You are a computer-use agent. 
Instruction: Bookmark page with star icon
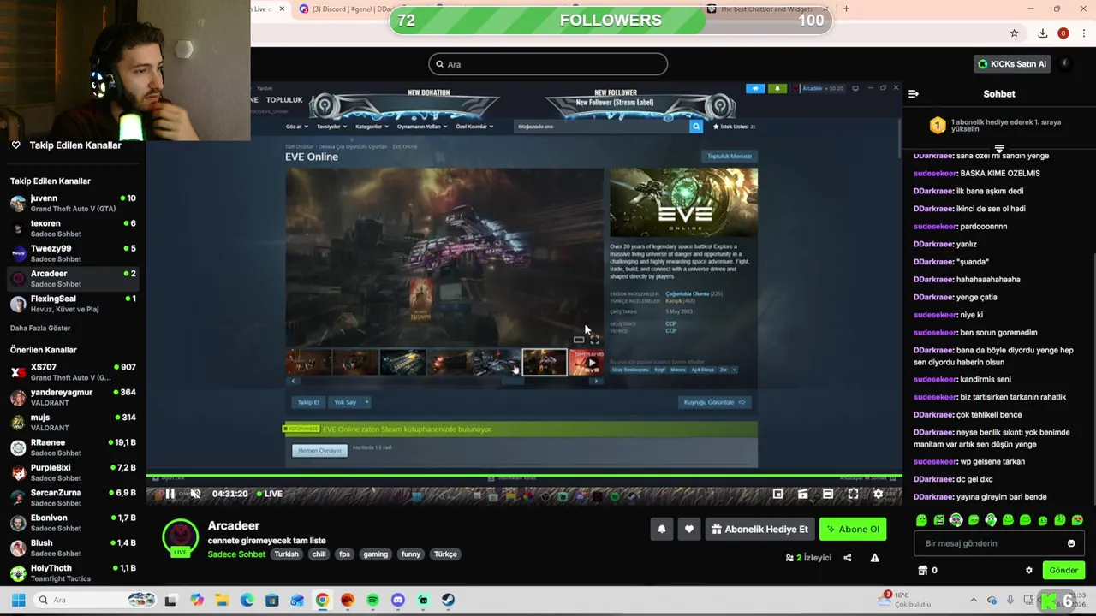point(1014,33)
